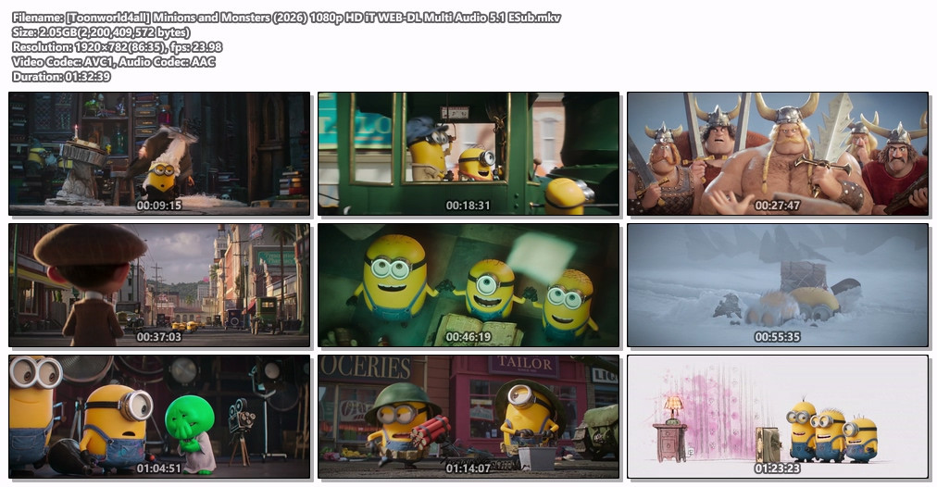Click the 01:14:07 timestamp label
This screenshot has width=937, height=487.
click(468, 468)
